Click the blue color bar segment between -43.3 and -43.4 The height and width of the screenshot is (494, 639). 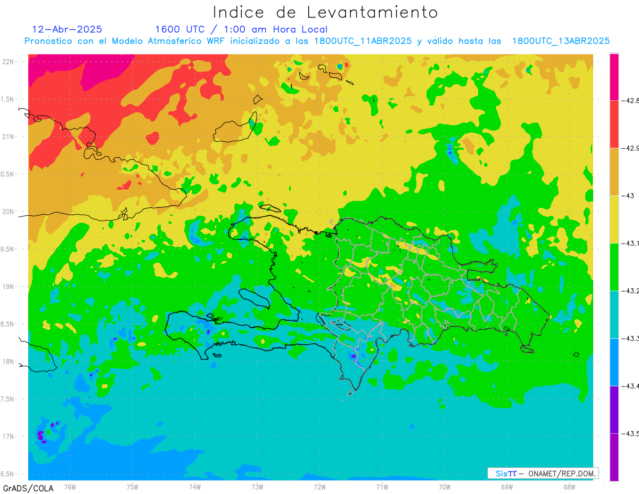[x=614, y=362]
